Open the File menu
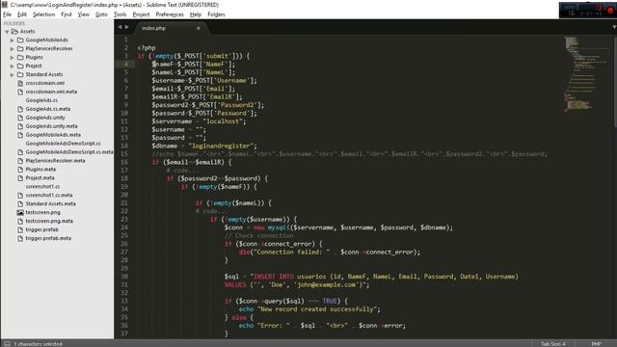Image resolution: width=617 pixels, height=347 pixels. [7, 14]
